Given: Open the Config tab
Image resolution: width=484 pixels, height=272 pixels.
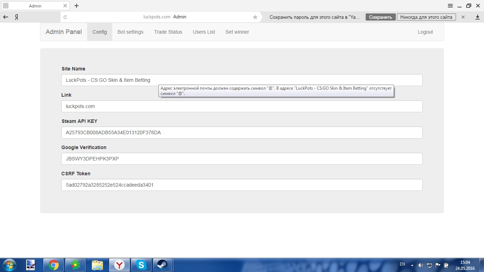Looking at the screenshot, I should pos(100,32).
